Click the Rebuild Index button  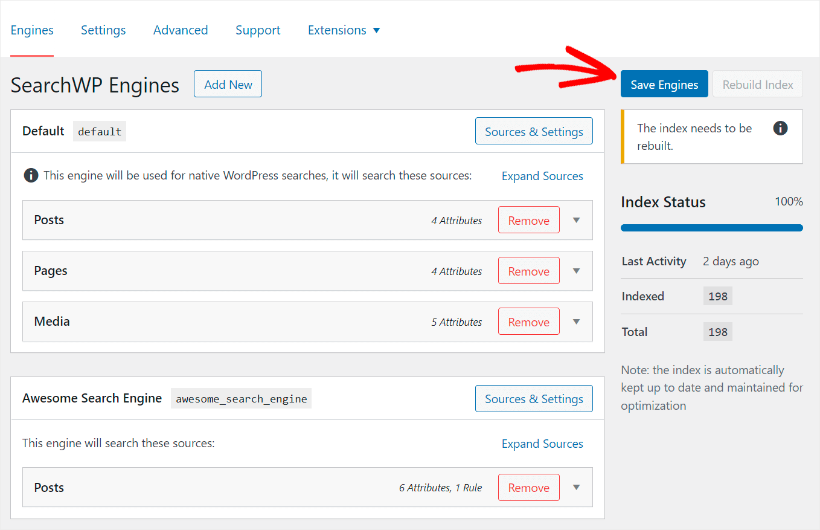[x=758, y=85]
